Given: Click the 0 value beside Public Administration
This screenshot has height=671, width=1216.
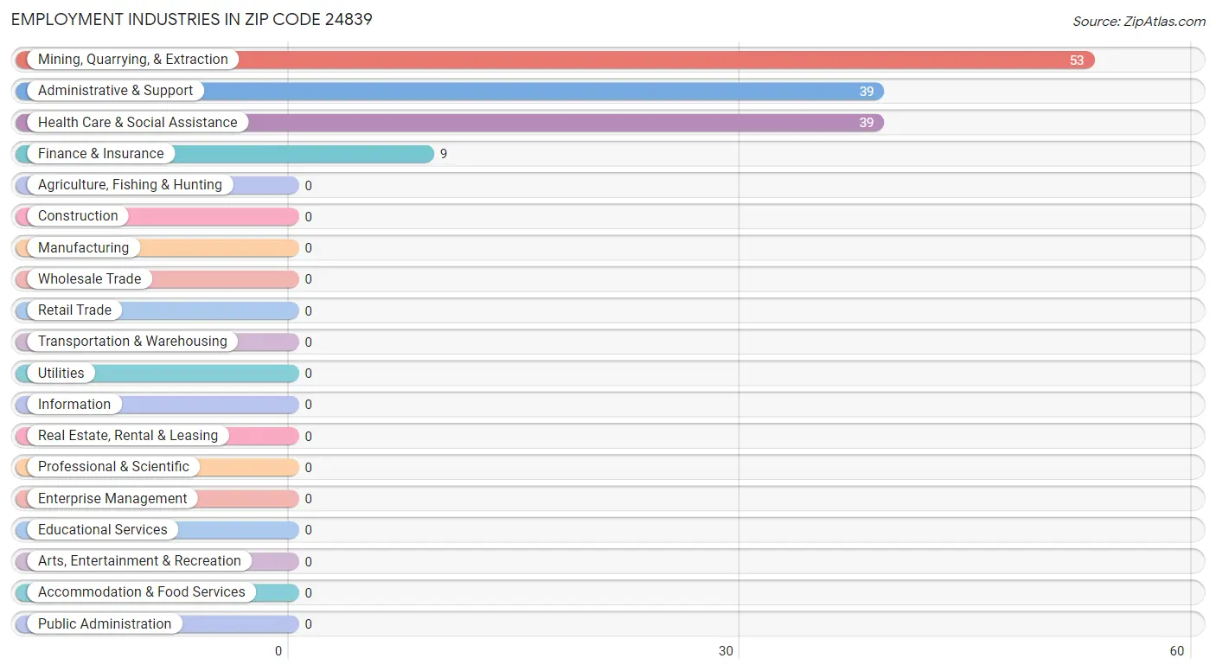Looking at the screenshot, I should [x=308, y=624].
